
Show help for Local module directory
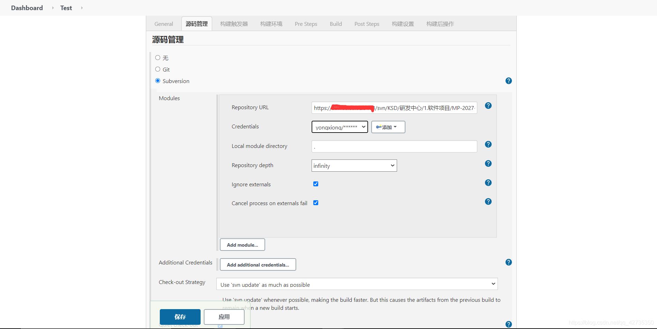488,144
